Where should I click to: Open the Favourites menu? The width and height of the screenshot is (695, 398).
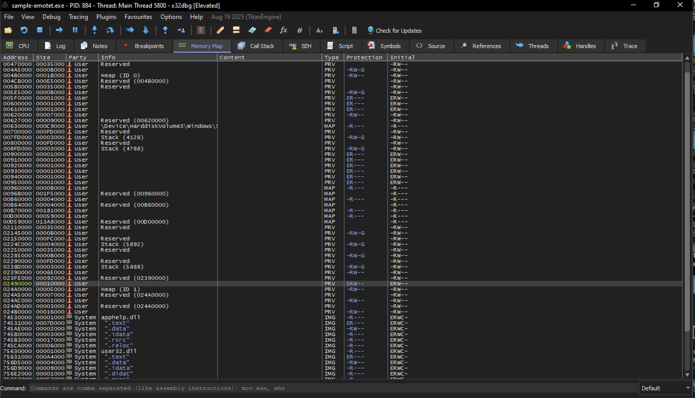(138, 17)
